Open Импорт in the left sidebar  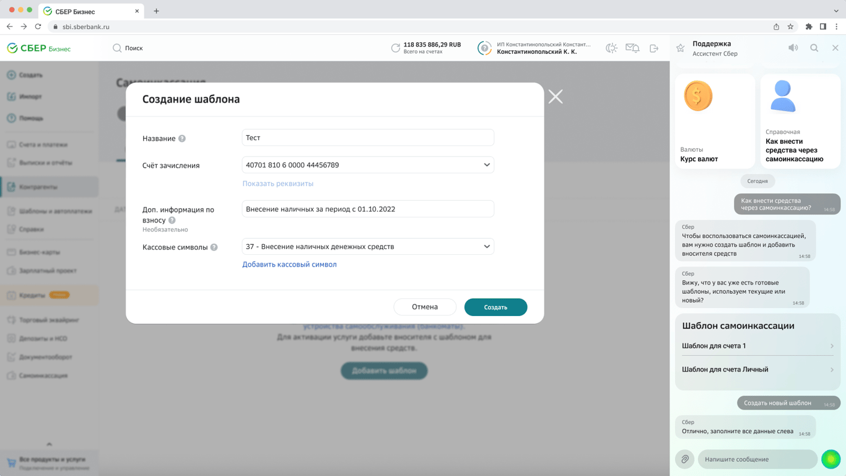pyautogui.click(x=25, y=97)
